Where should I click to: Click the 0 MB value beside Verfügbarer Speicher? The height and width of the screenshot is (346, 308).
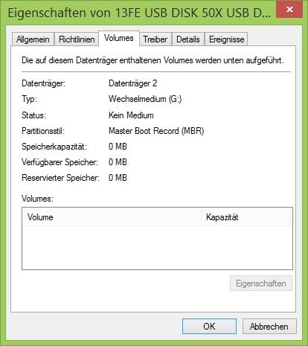pyautogui.click(x=118, y=162)
